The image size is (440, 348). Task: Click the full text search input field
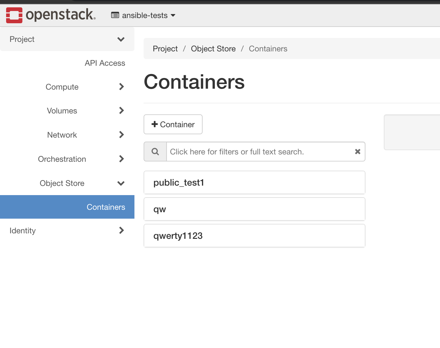[x=263, y=151]
